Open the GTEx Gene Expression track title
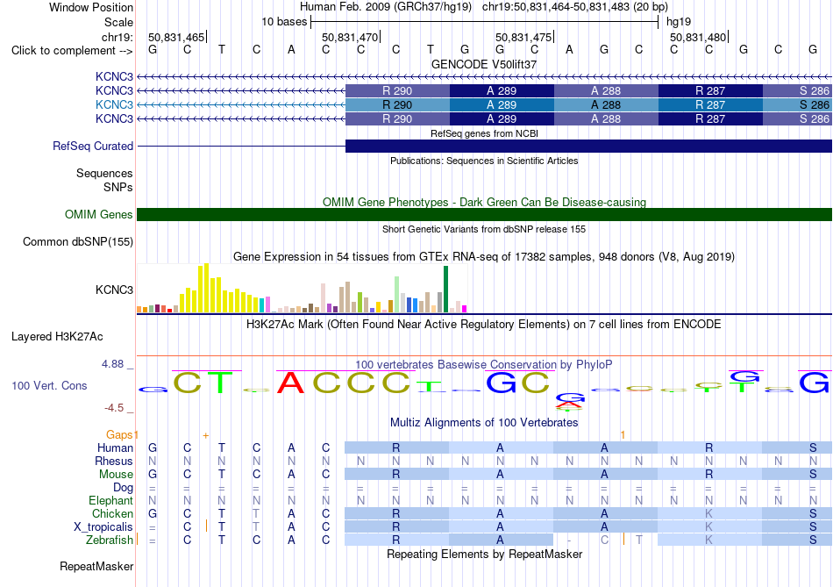This screenshot has width=833, height=587. pyautogui.click(x=484, y=257)
